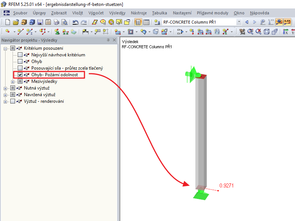Image resolution: width=295 pixels, height=221 pixels.
Task: Expand the Mezivýsledky tree node
Action: tap(13, 82)
